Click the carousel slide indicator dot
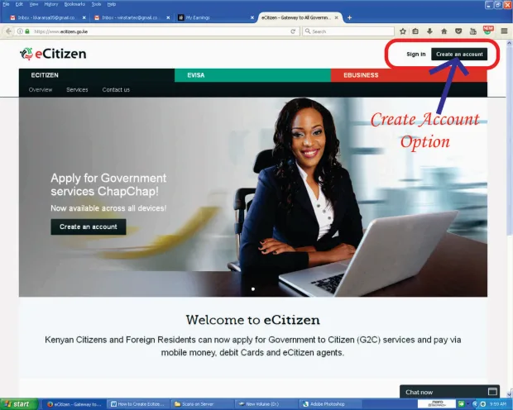The image size is (513, 410). pyautogui.click(x=253, y=289)
